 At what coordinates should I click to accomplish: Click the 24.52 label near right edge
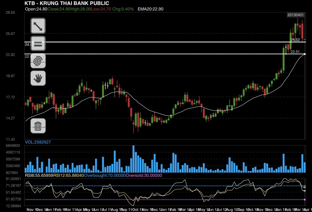295,40
